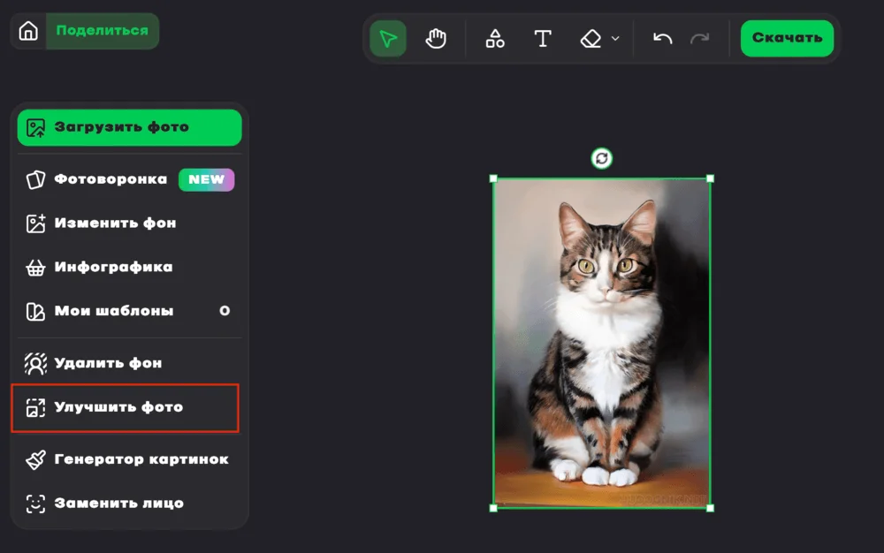
Task: Select the cat image on canvas
Action: [x=601, y=343]
